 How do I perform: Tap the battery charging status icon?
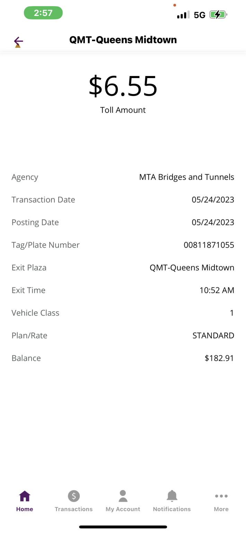pyautogui.click(x=218, y=15)
